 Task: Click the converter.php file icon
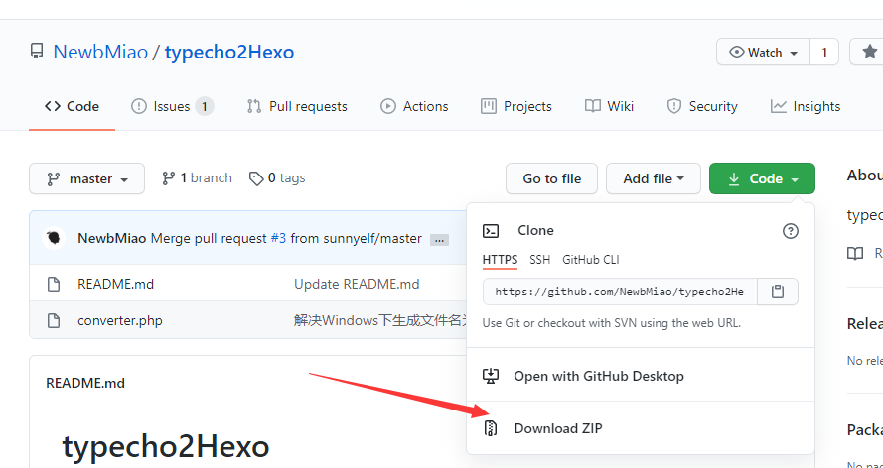click(54, 321)
